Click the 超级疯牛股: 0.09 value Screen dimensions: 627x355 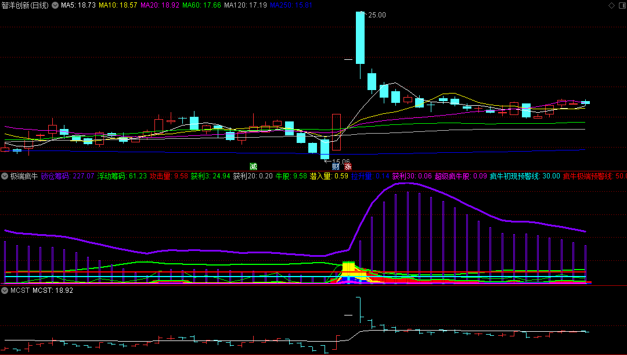[460, 176]
